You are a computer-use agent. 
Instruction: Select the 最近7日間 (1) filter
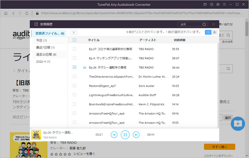[x=49, y=47]
